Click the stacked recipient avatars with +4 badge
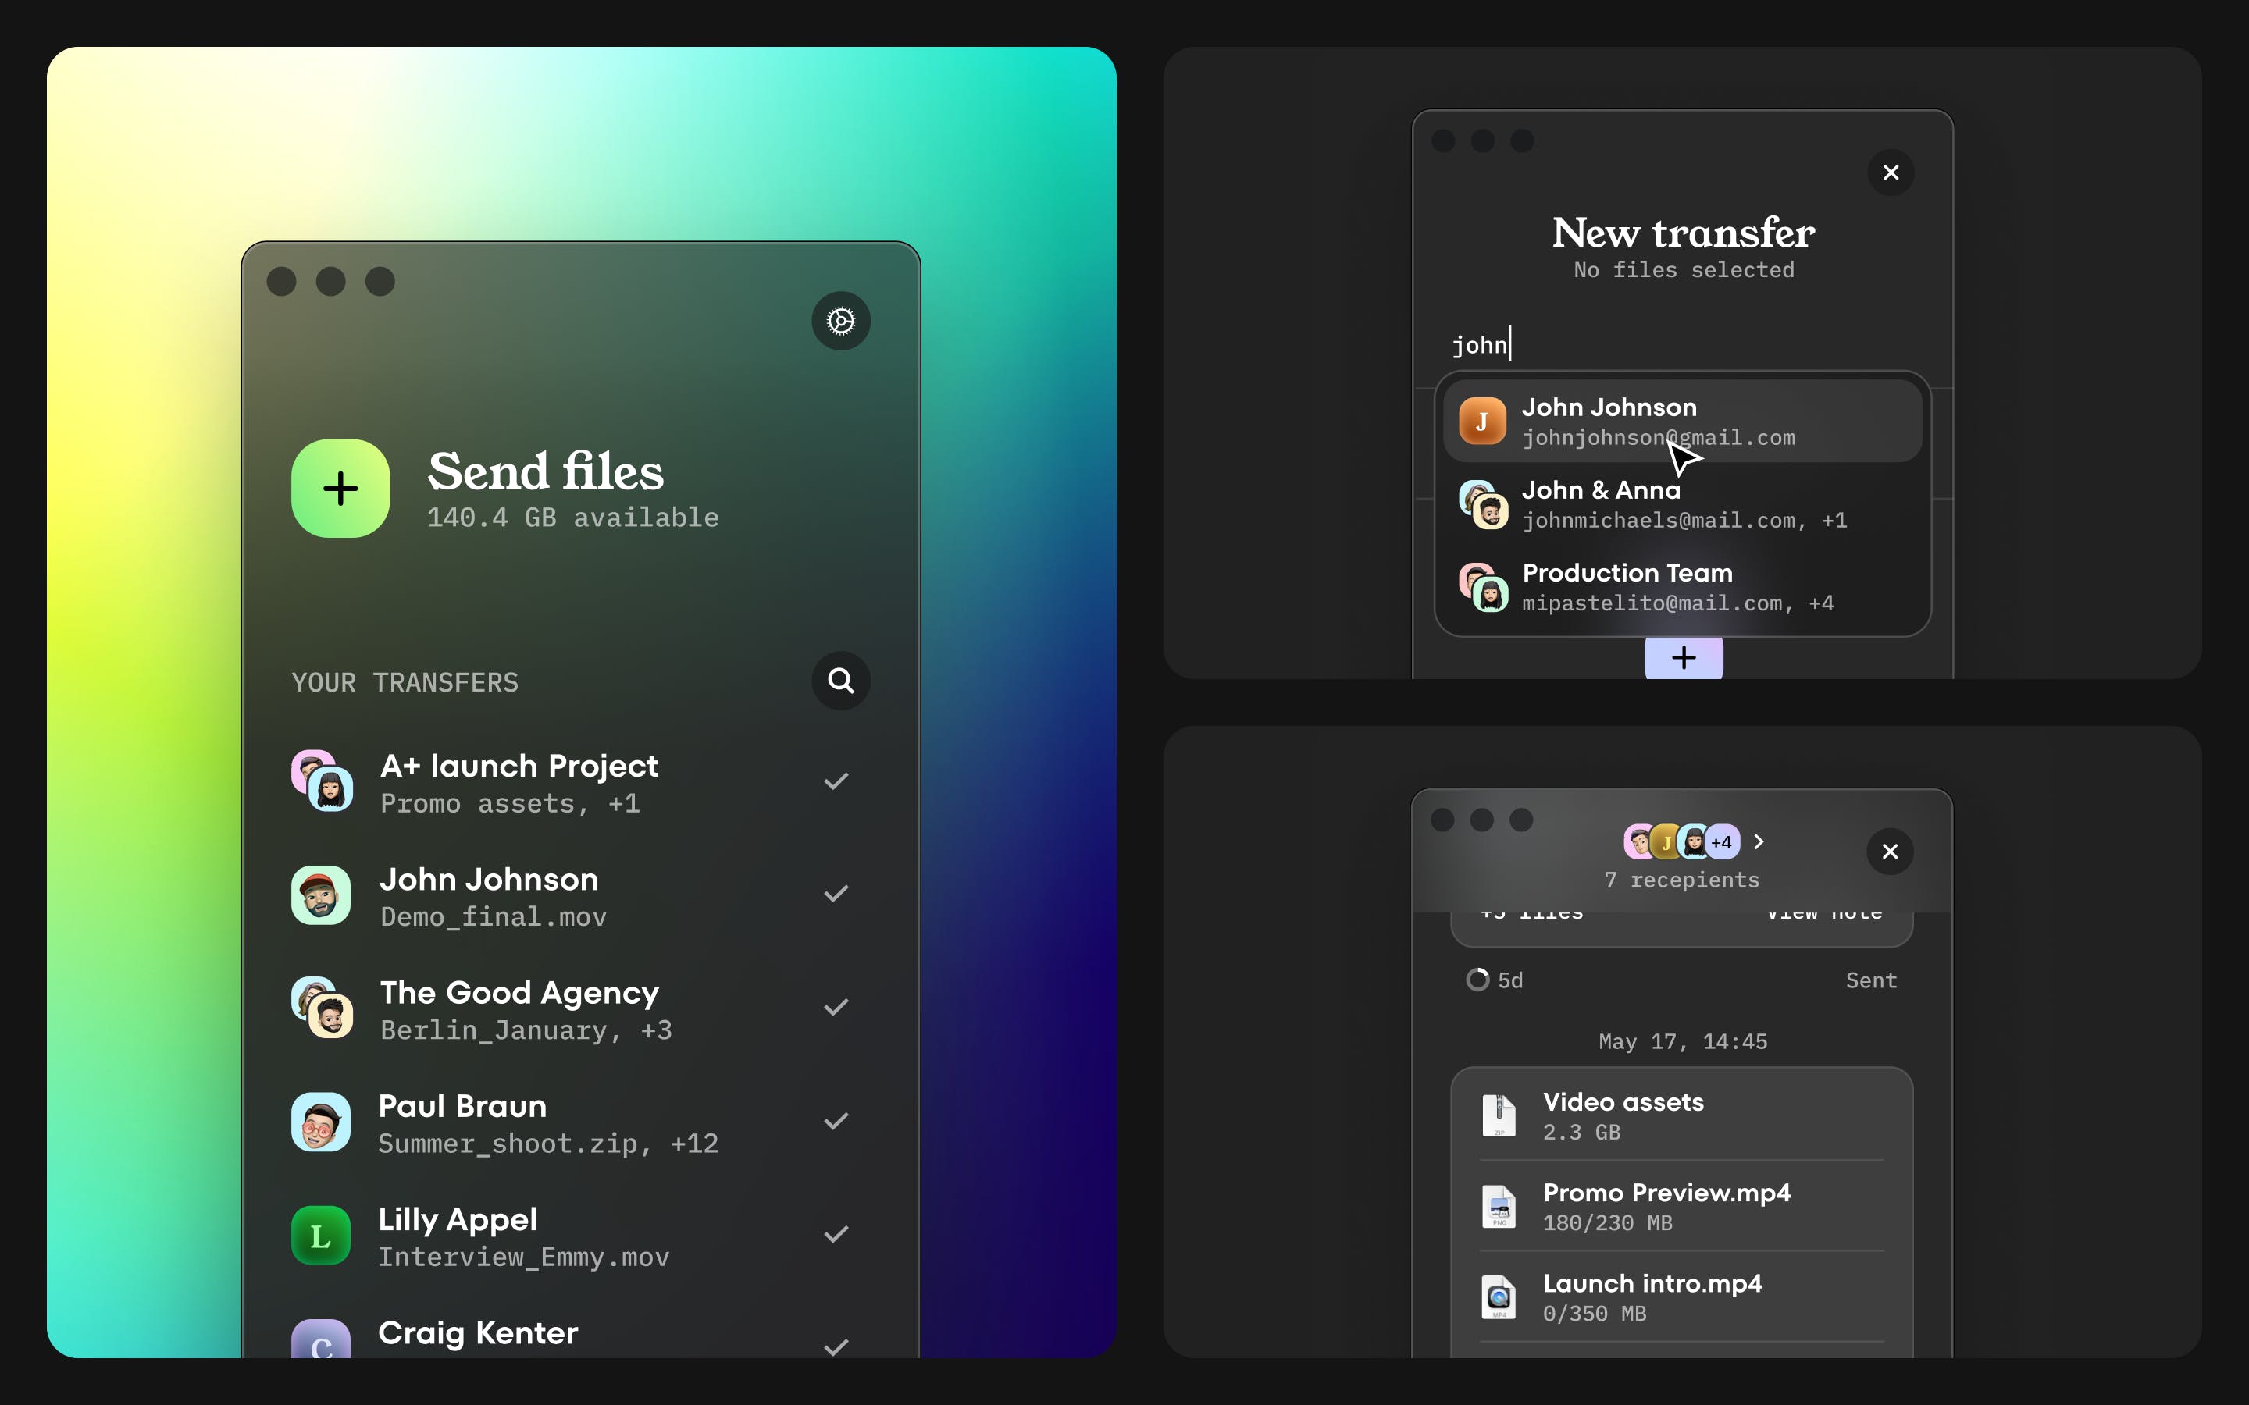The width and height of the screenshot is (2249, 1405). pyautogui.click(x=1681, y=842)
